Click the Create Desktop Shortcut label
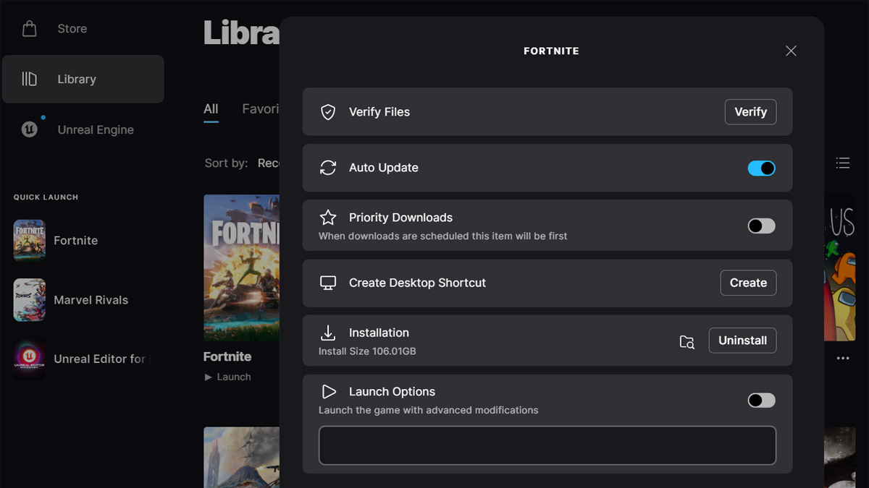869x488 pixels. click(x=417, y=283)
